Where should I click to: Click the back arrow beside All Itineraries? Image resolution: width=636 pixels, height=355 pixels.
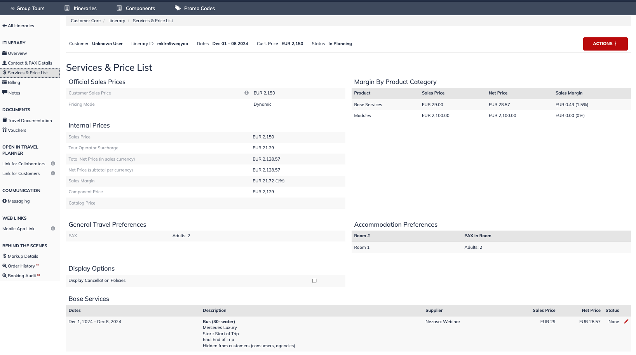pyautogui.click(x=5, y=26)
